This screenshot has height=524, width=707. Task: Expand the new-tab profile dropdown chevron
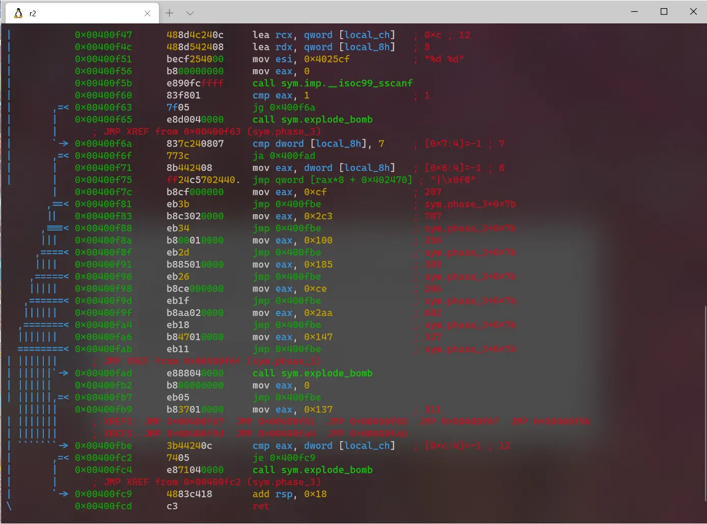coord(190,13)
